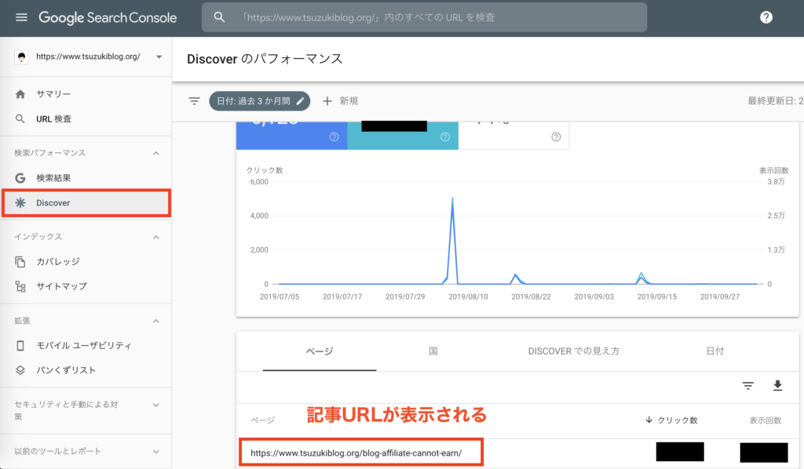Collapse the 検索パフォーマンス section
Viewport: 804px width, 469px height.
coord(155,153)
